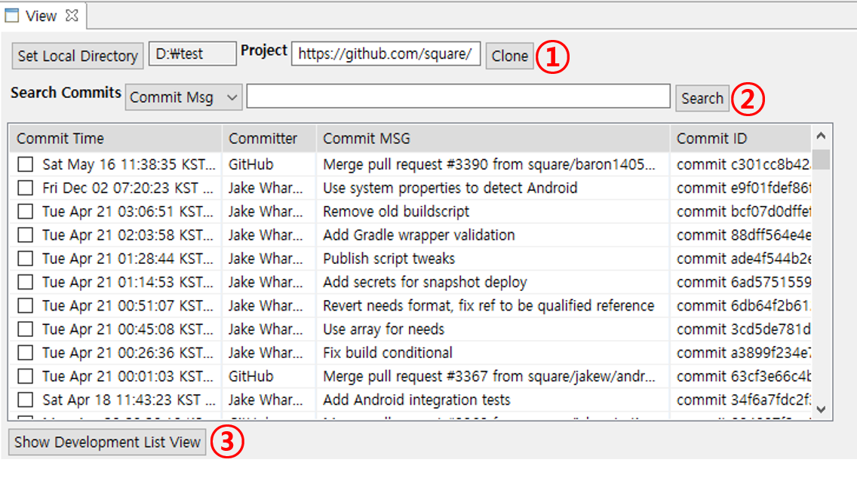
Task: Open the Commit Msg dropdown
Action: click(183, 97)
